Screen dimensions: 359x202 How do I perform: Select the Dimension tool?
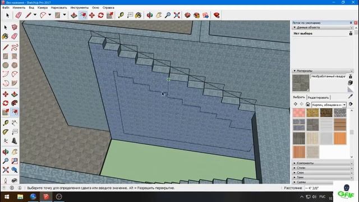(x=15, y=123)
